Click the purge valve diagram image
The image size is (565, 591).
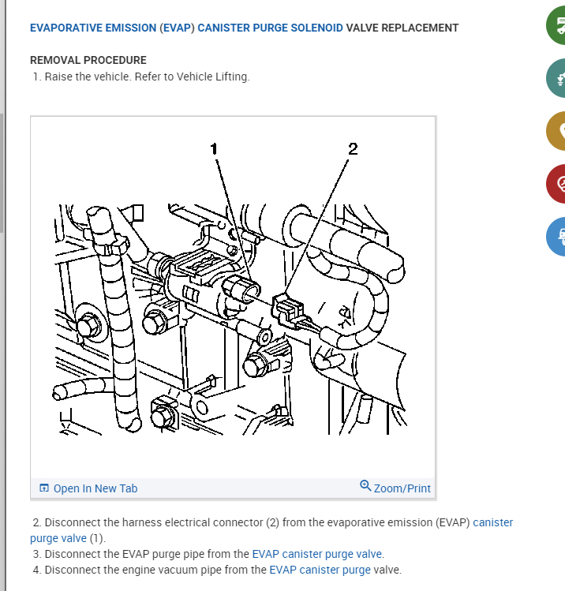click(233, 297)
